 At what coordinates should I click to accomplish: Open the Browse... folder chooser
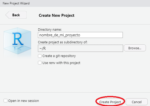(x=135, y=48)
